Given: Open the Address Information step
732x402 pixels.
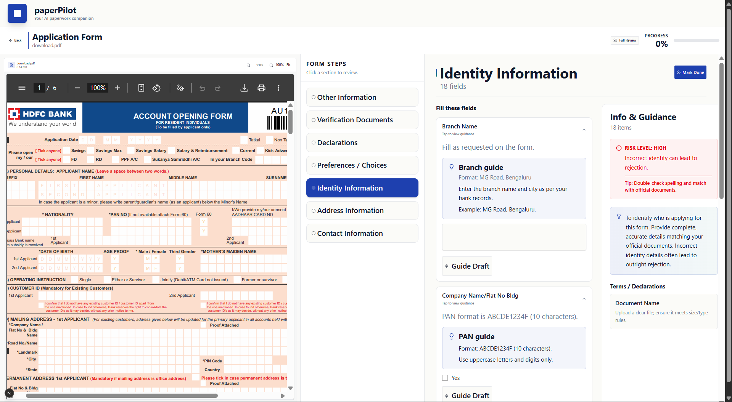Looking at the screenshot, I should (x=362, y=210).
